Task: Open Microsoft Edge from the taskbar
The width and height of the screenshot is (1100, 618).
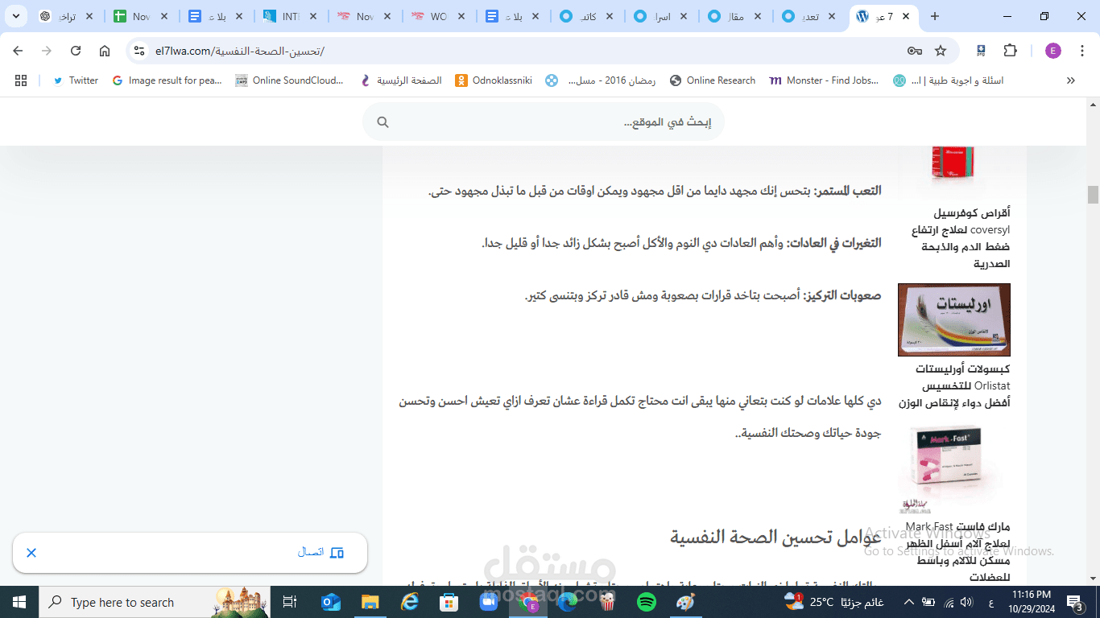Action: (x=568, y=602)
